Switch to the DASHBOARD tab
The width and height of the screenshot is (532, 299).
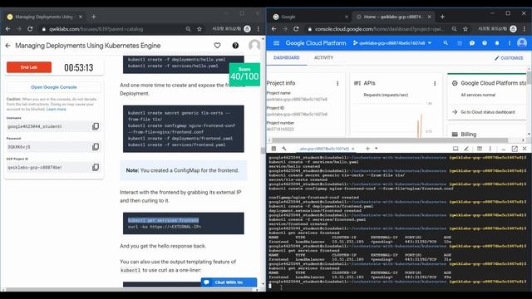[x=286, y=57]
